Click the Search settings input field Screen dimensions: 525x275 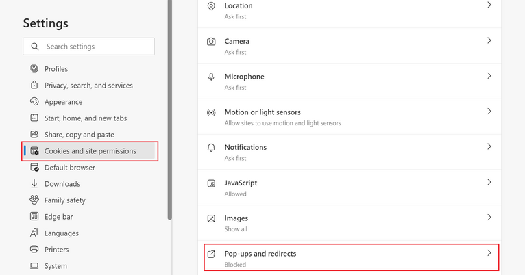coord(96,47)
